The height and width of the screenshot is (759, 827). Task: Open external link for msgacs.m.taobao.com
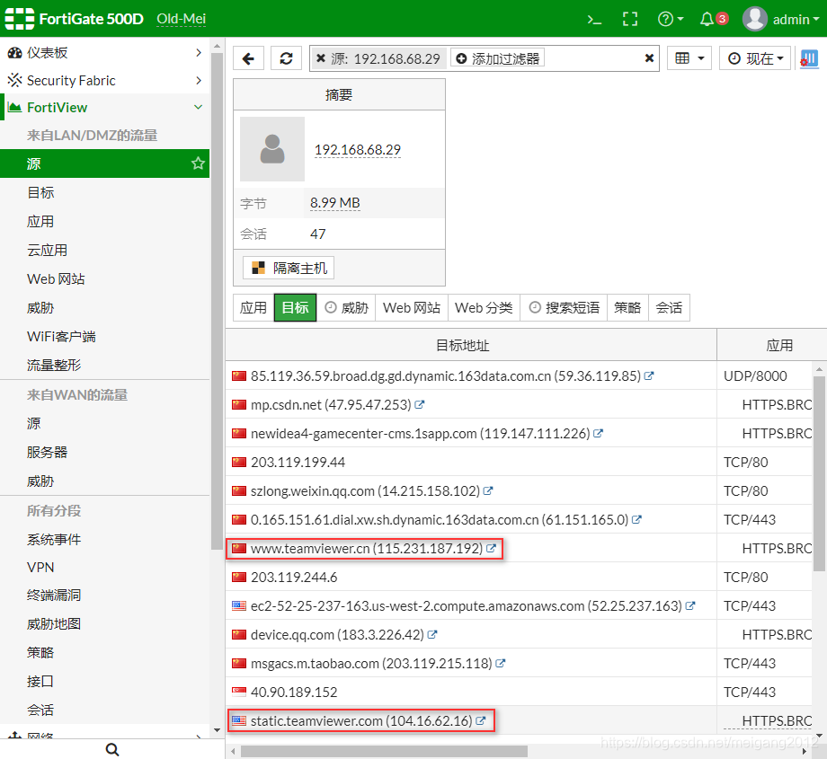[500, 663]
